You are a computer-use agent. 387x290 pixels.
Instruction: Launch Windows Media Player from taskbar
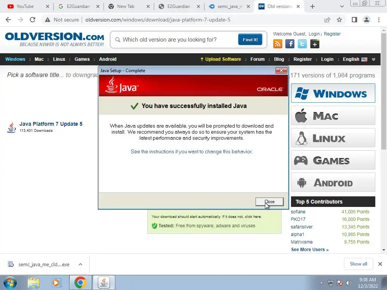click(x=57, y=283)
